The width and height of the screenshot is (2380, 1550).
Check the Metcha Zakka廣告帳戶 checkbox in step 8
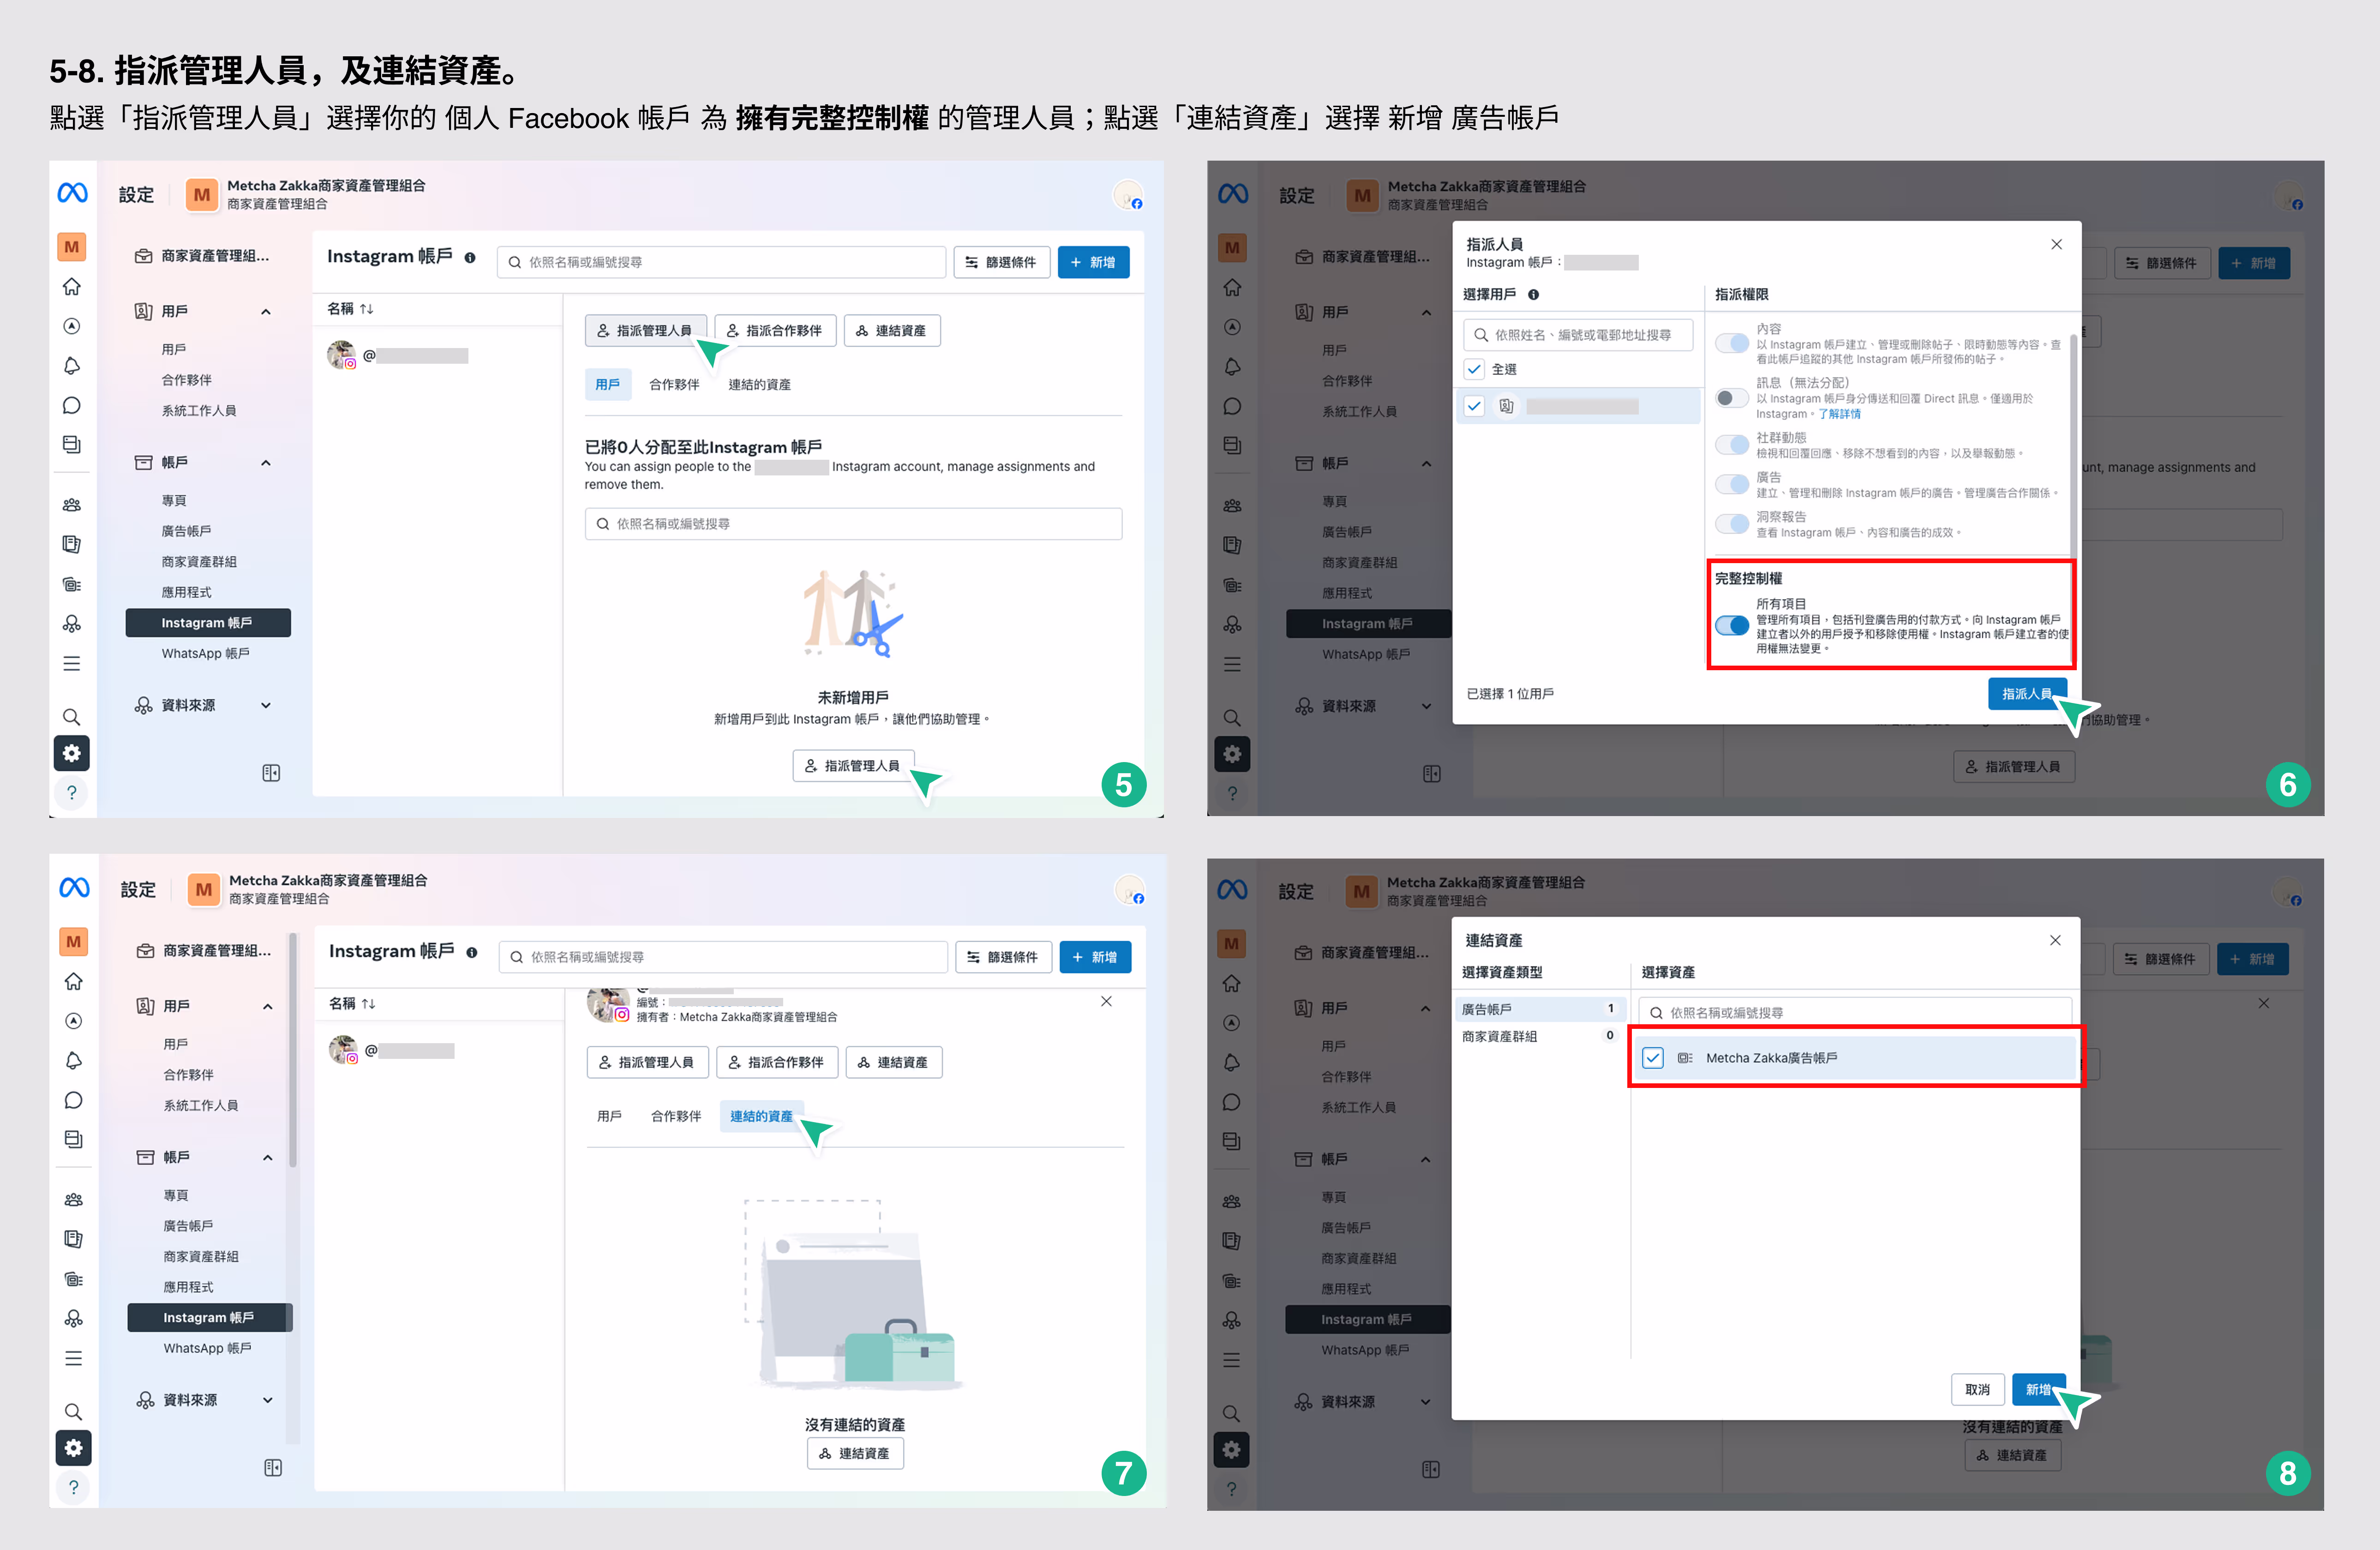coord(1653,1058)
